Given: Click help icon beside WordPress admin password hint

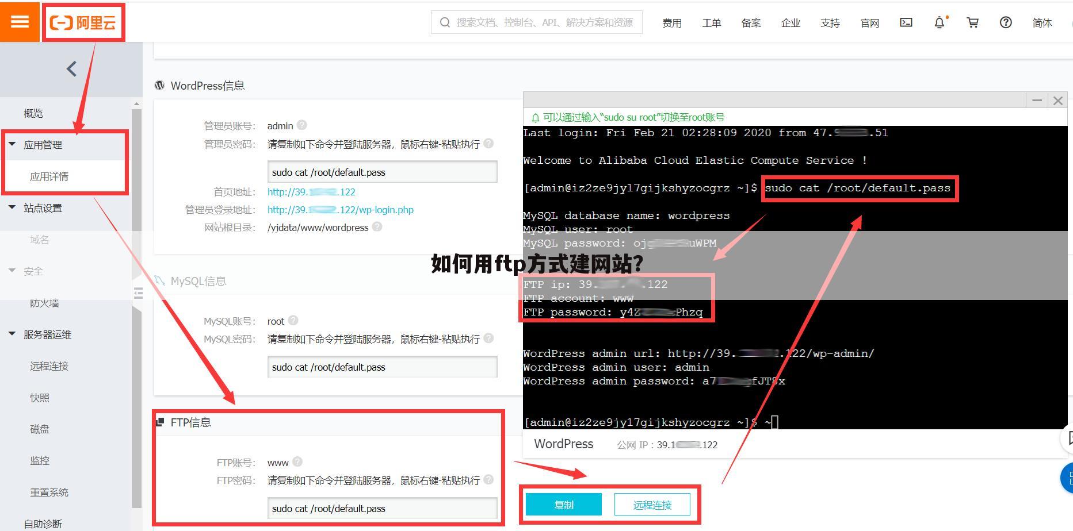Looking at the screenshot, I should click(488, 143).
